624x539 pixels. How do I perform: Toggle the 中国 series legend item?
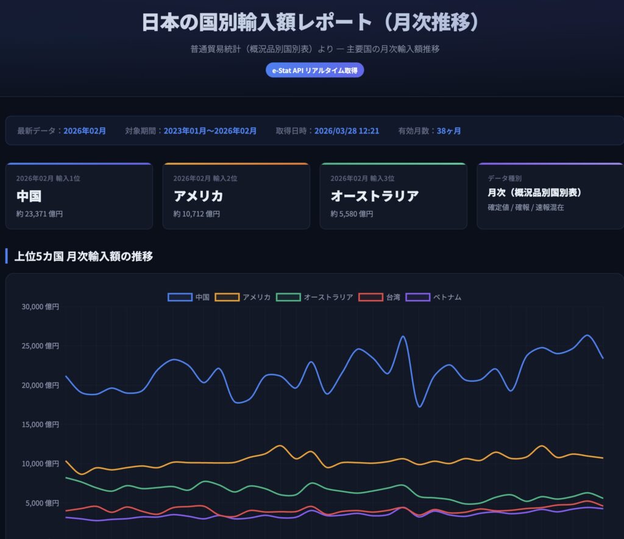(x=189, y=297)
